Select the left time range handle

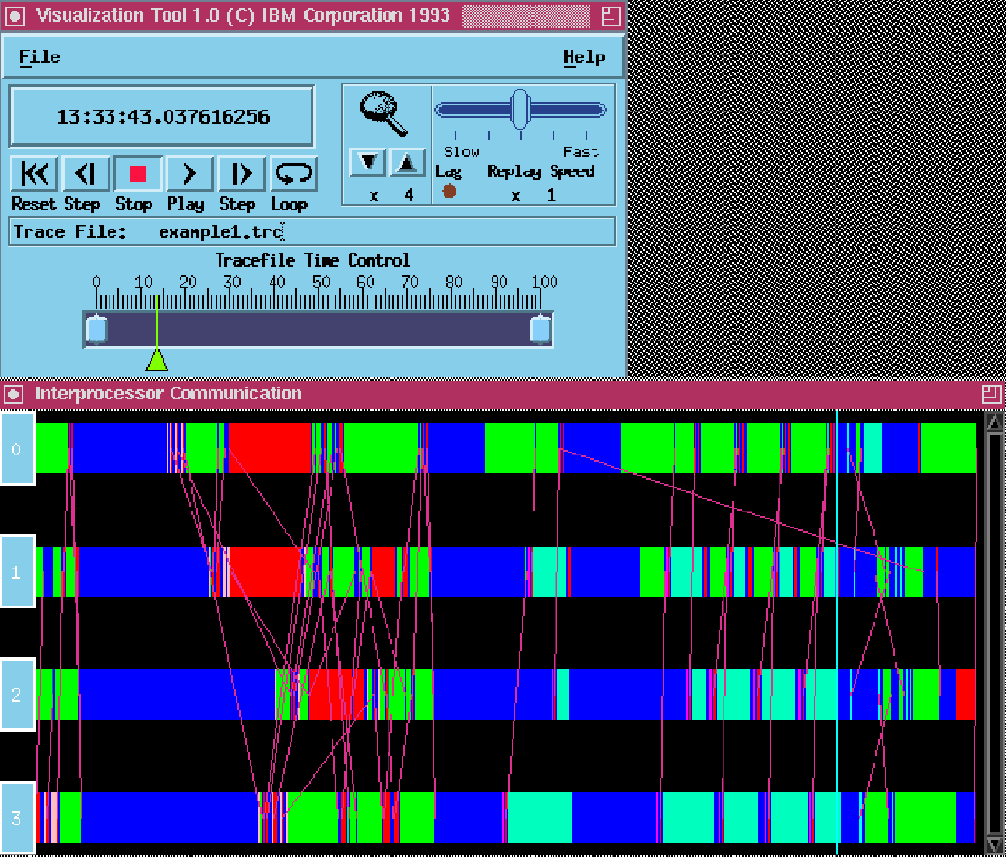point(96,329)
